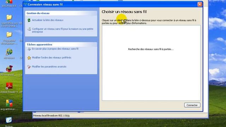
Task: Select the Adobe Reader 9 desktop icon
Action: 9,88
